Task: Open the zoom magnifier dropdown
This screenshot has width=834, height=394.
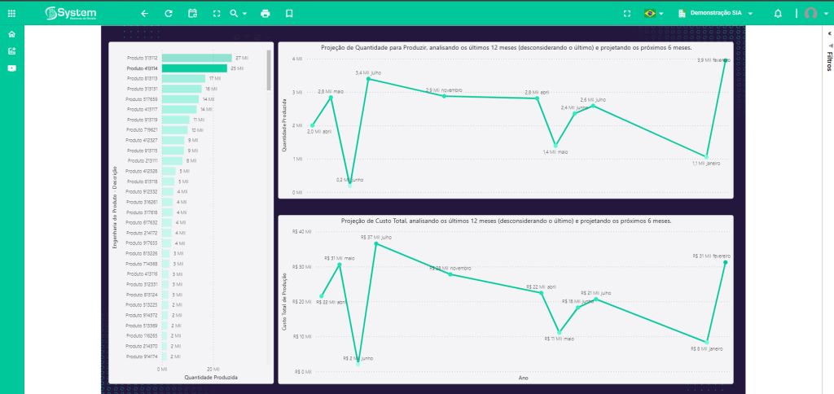Action: coord(238,13)
